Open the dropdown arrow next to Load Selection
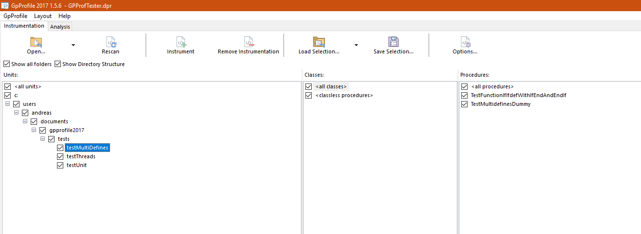641x234 pixels. click(356, 45)
